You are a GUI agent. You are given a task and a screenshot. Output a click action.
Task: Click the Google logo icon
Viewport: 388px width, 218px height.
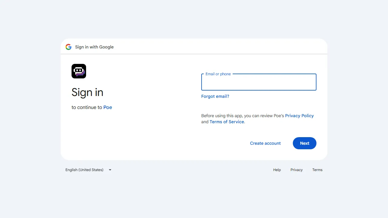coord(69,47)
